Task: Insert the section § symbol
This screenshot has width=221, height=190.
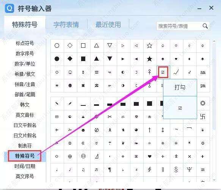Action: [x=176, y=170]
